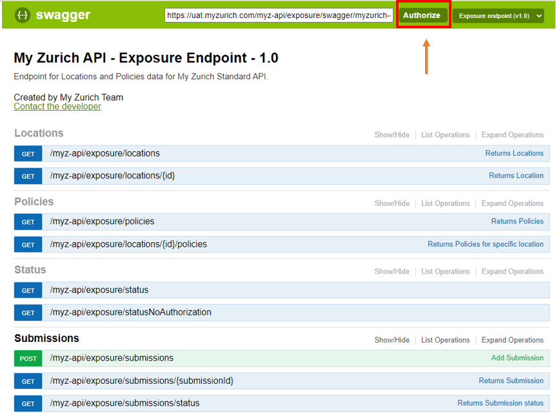
Task: Open the Contact the developer link
Action: (x=57, y=106)
